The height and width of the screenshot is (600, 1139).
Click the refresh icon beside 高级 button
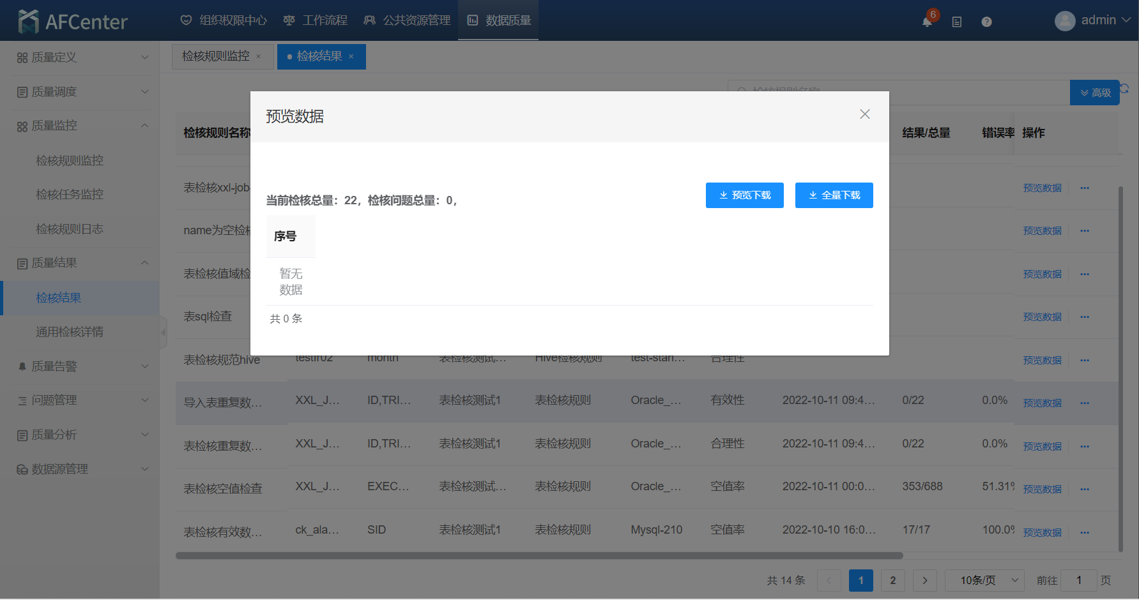1125,89
